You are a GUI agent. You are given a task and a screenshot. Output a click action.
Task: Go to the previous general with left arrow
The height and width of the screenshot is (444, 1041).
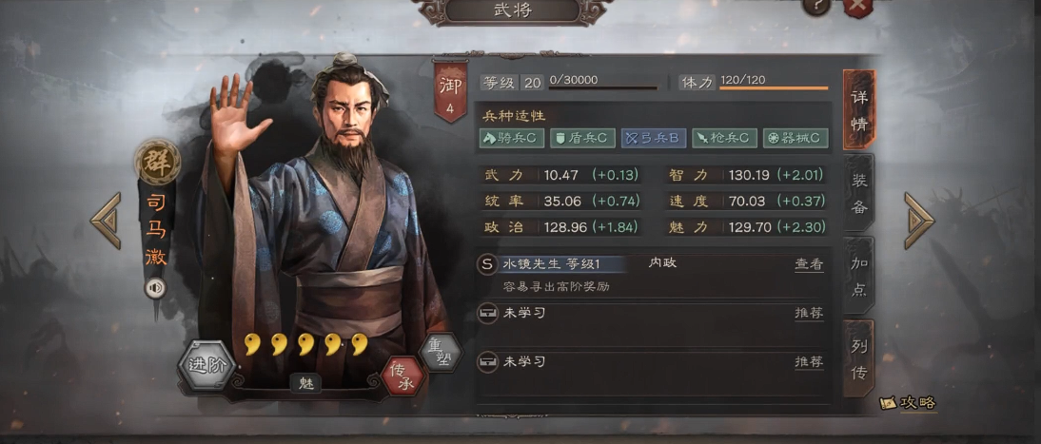[107, 221]
